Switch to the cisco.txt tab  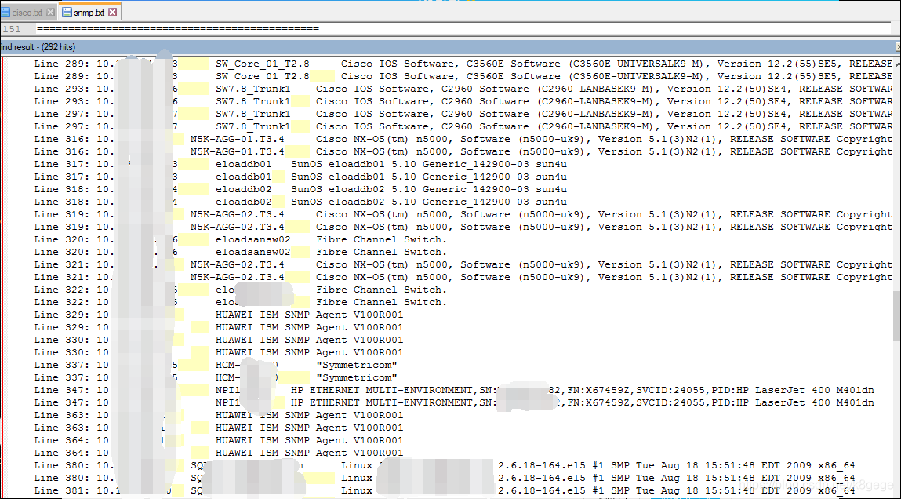[26, 12]
